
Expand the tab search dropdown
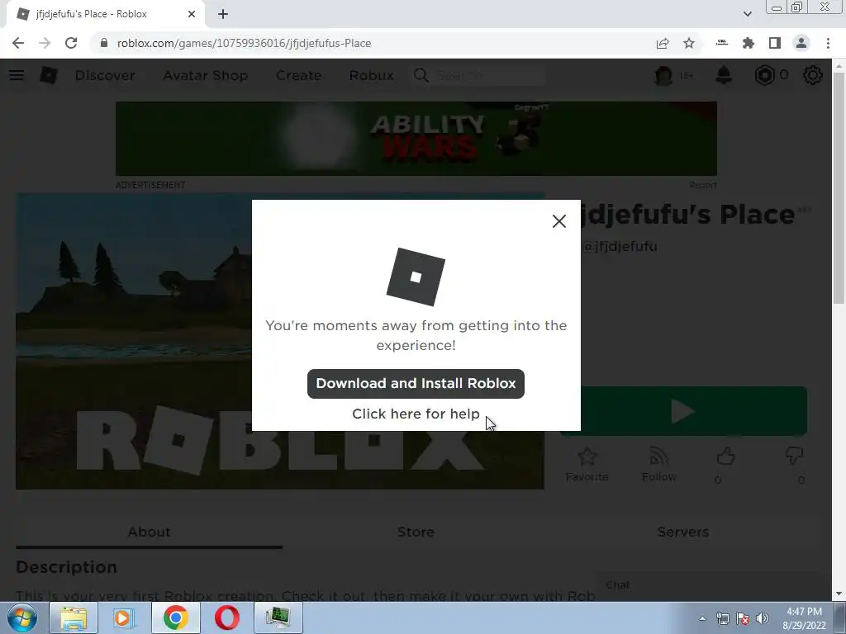click(747, 14)
